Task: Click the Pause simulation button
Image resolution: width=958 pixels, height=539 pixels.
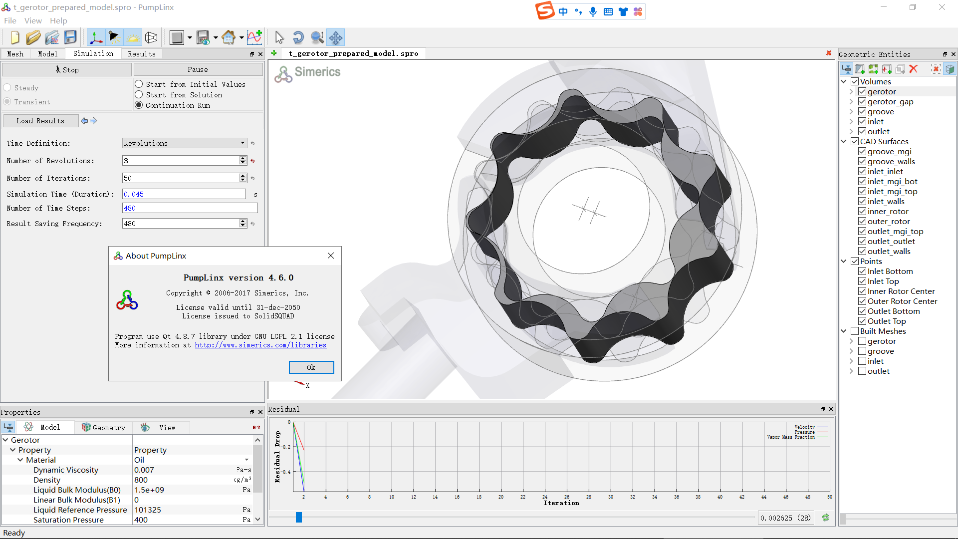Action: [198, 69]
